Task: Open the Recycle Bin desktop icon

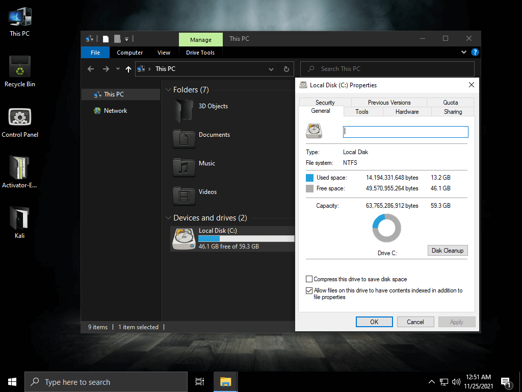Action: pyautogui.click(x=20, y=71)
